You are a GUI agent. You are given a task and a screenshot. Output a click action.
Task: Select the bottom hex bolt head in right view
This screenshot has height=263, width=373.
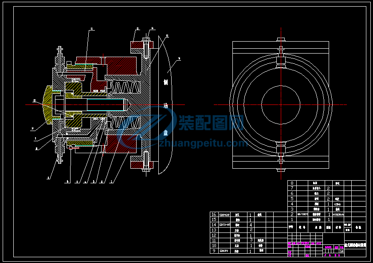(281, 170)
